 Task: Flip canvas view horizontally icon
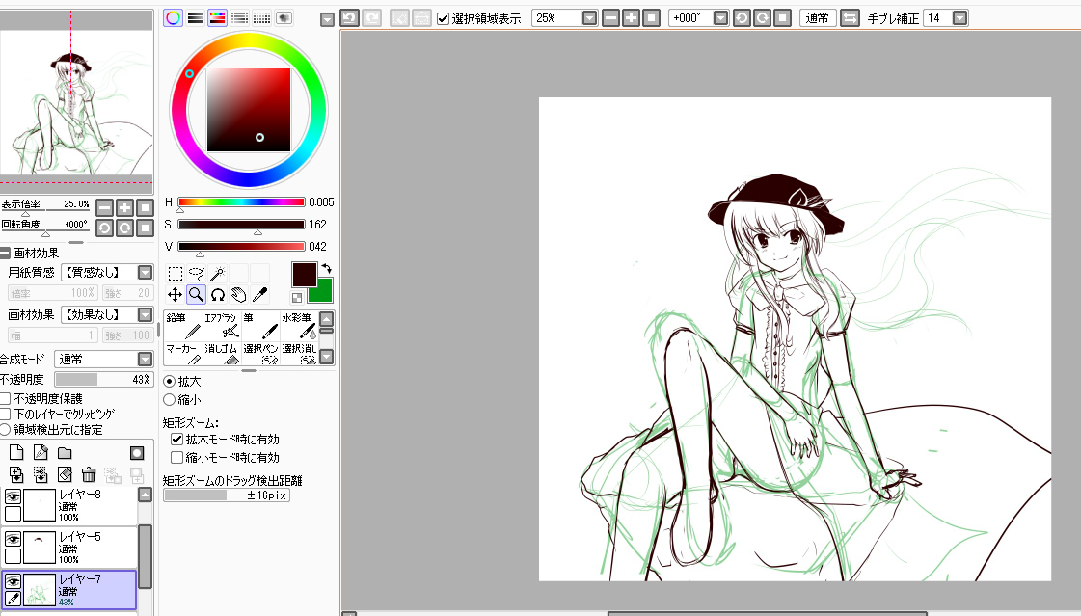[x=851, y=18]
